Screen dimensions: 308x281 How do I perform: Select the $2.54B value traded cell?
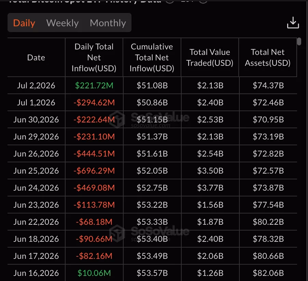click(x=210, y=154)
